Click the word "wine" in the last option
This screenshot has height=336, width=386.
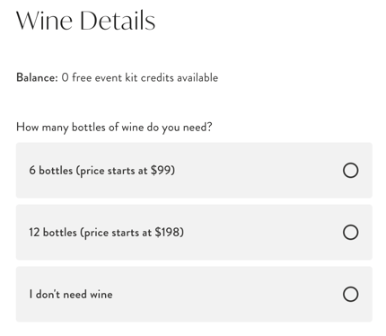[x=101, y=295]
